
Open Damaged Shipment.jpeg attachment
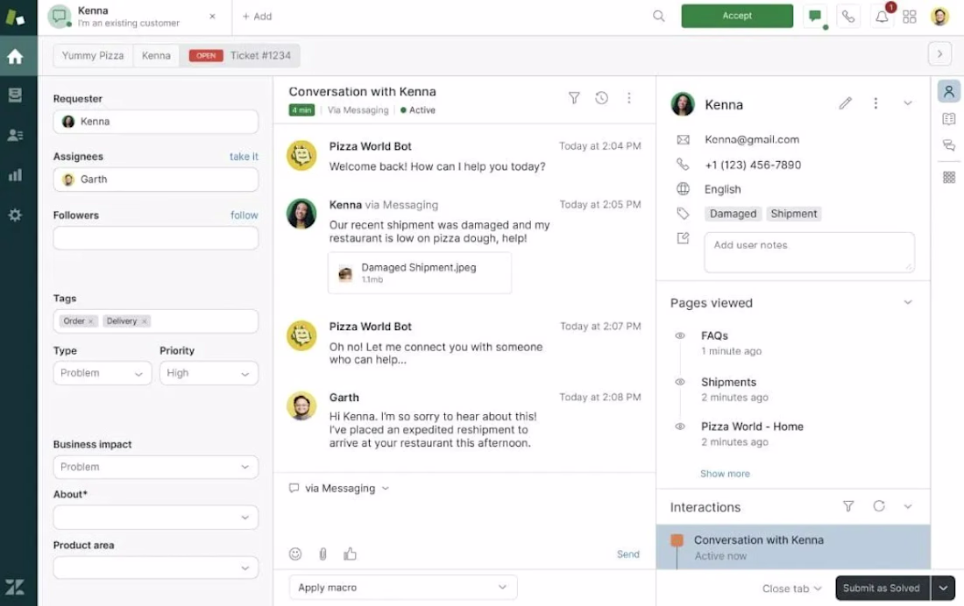[419, 273]
